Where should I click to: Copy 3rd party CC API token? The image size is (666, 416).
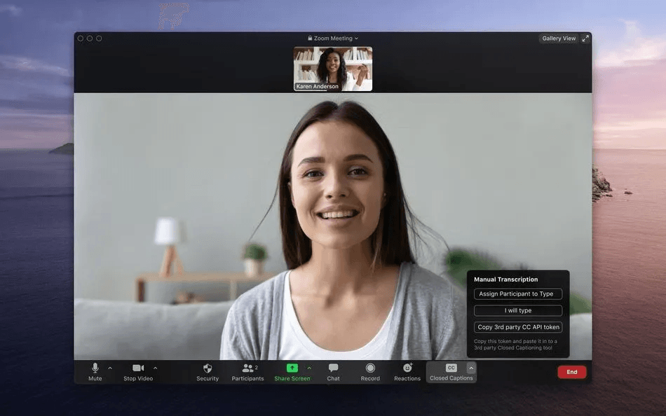click(x=518, y=327)
